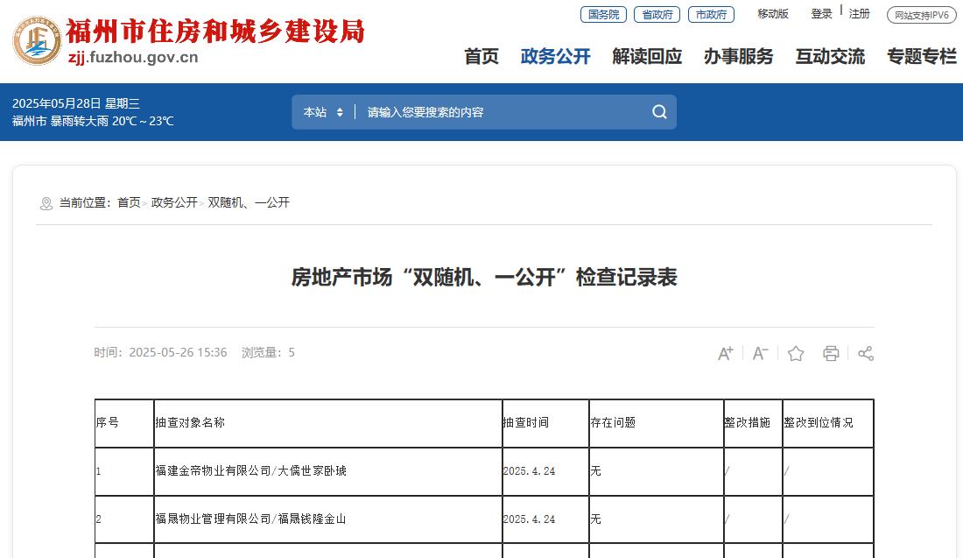Click article title 房地产市场检查记录表

[484, 278]
